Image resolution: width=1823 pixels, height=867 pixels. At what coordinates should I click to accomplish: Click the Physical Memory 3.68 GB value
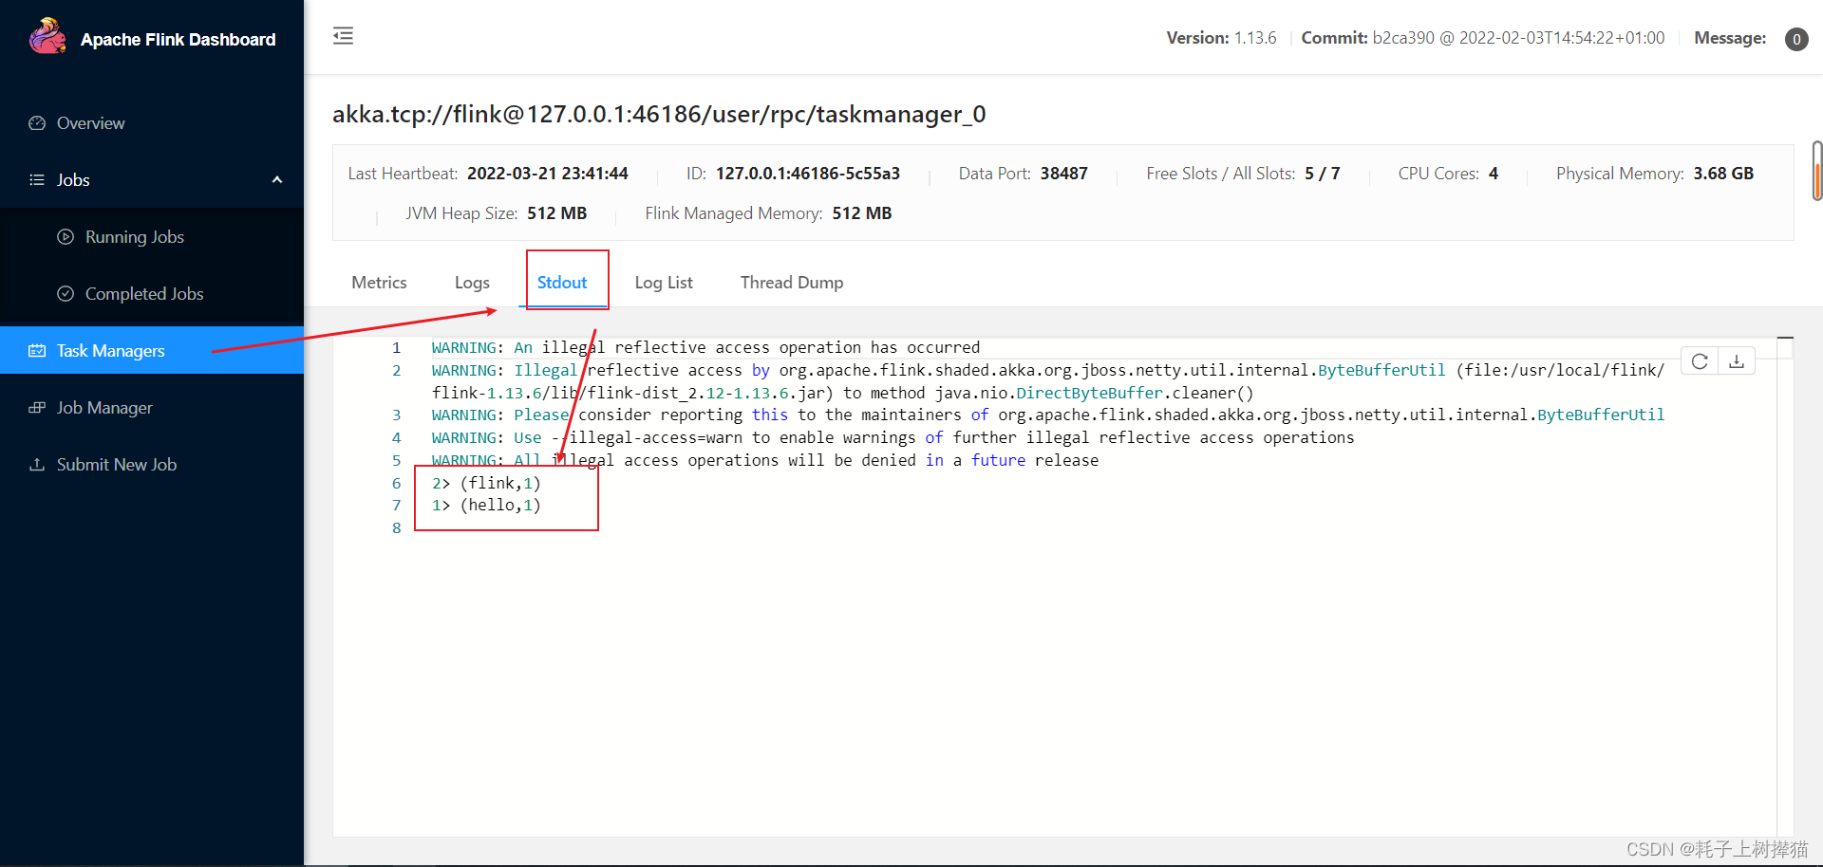1723,174
